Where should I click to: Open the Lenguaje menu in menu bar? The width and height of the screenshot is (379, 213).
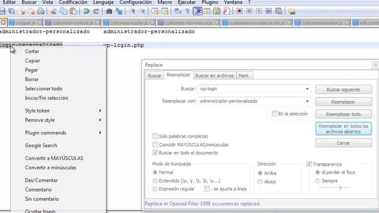(103, 2)
